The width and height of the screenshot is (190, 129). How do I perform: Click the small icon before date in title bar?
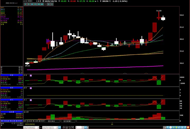pyautogui.click(x=43, y=1)
